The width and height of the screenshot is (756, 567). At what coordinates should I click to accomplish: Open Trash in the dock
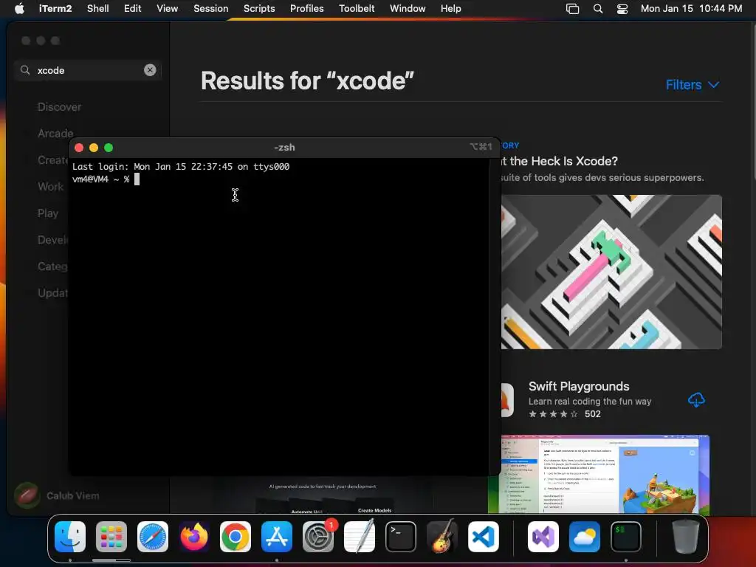(686, 537)
